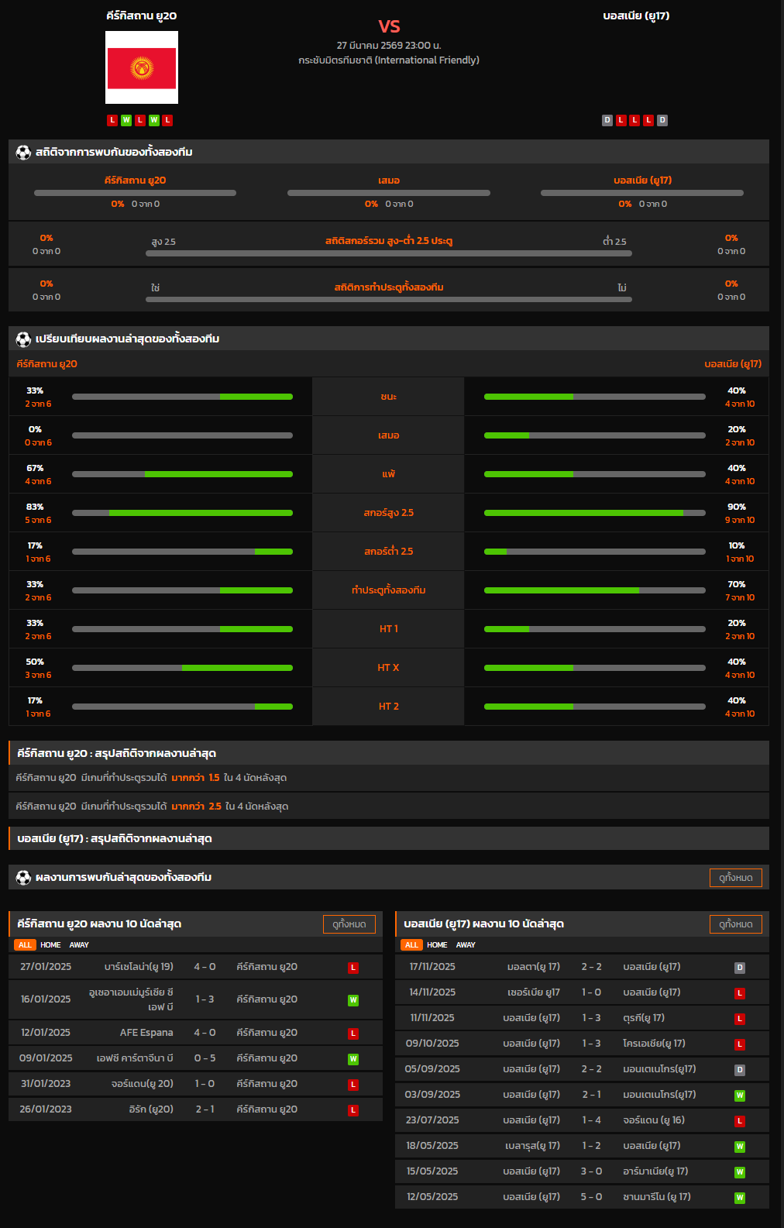784x1228 pixels.
Task: Select AWAY filter in Bosnia U17 results
Action: [466, 945]
